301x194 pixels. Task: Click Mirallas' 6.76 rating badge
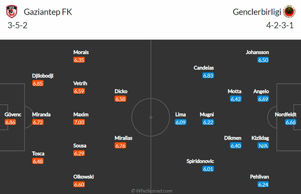click(x=120, y=146)
